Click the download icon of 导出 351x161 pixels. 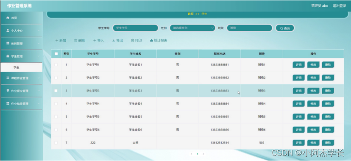pos(114,41)
